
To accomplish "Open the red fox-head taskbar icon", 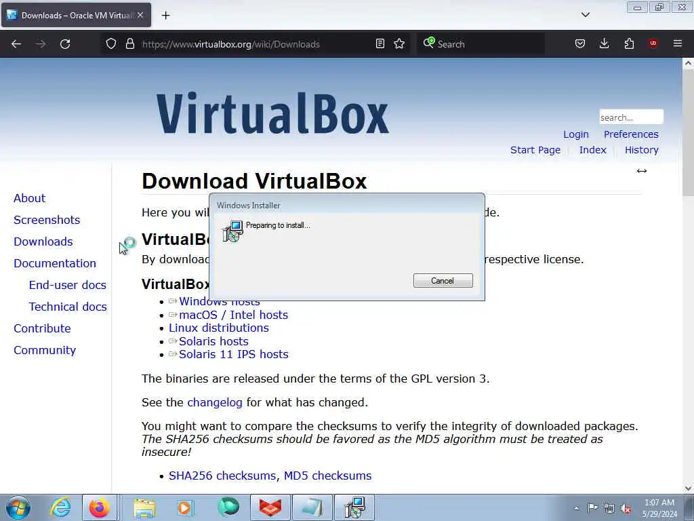I will pyautogui.click(x=270, y=507).
